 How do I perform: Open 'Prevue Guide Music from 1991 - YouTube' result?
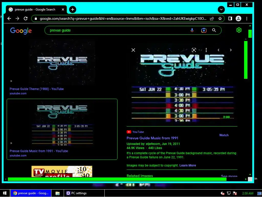tap(39, 151)
